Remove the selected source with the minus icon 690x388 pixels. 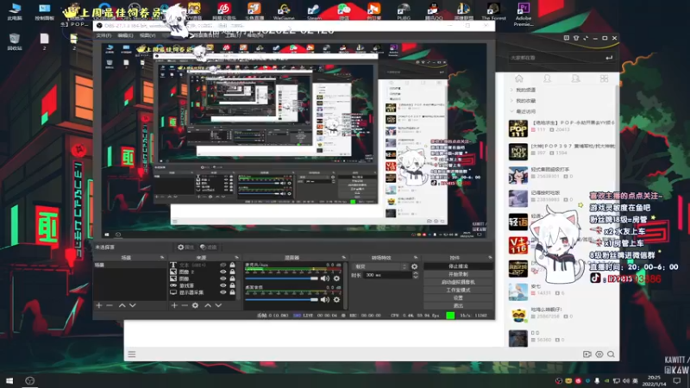(185, 305)
